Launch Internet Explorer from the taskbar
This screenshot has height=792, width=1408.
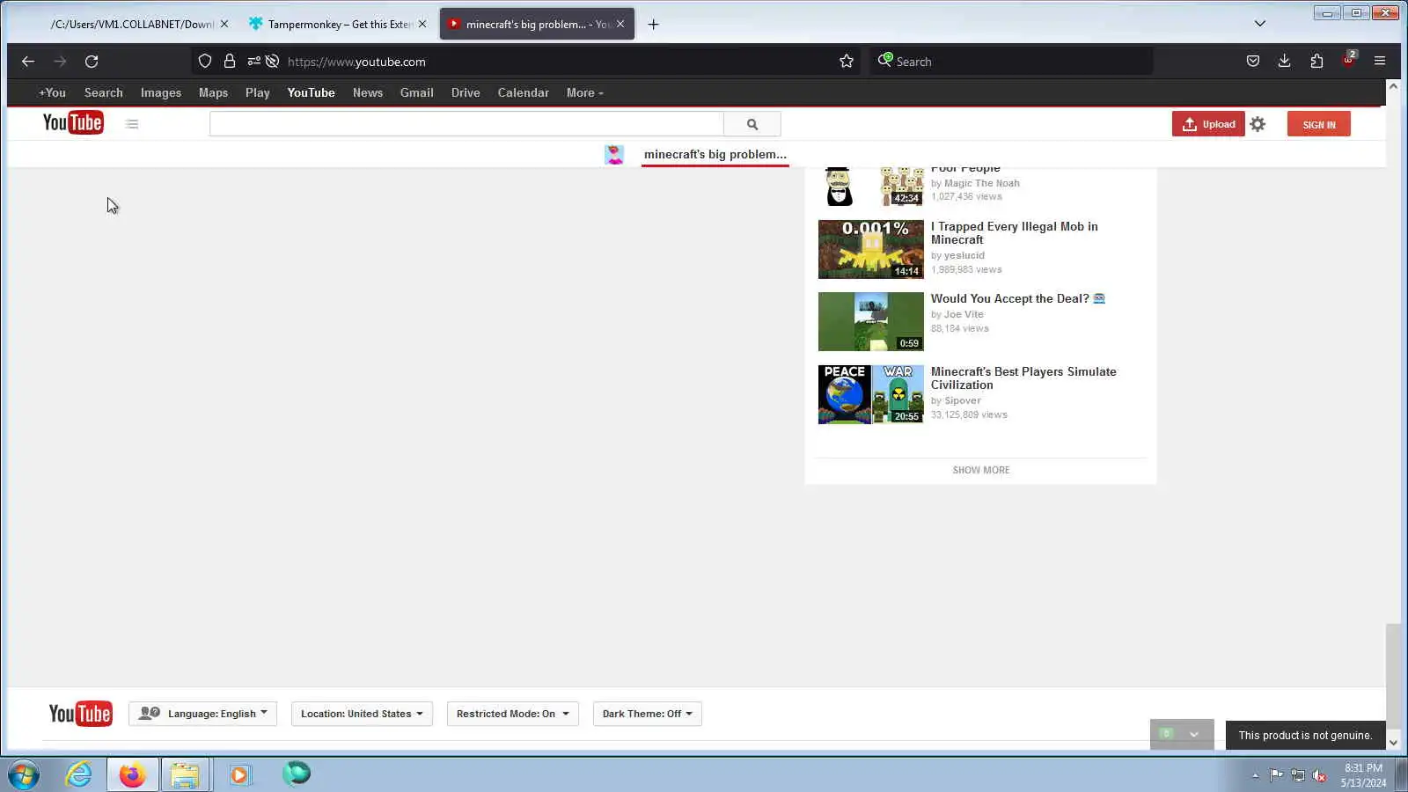click(x=79, y=775)
